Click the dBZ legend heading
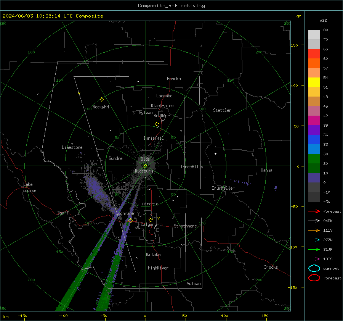Viewport: 343px width, 321px height. pyautogui.click(x=323, y=21)
